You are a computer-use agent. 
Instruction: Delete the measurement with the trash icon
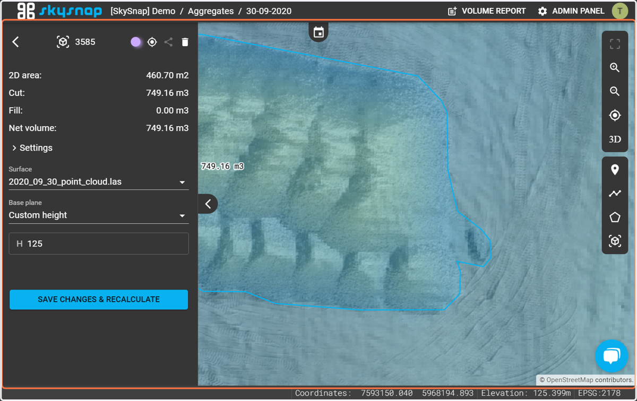[x=185, y=42]
